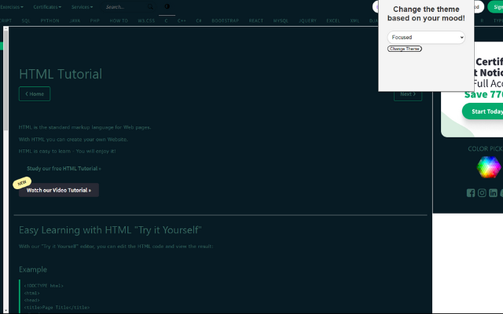
Task: Click 'With HTML you can create' sentence
Action: pos(73,140)
